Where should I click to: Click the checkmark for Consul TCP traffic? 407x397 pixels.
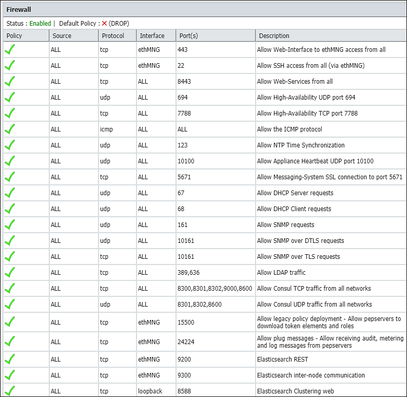[x=10, y=288]
